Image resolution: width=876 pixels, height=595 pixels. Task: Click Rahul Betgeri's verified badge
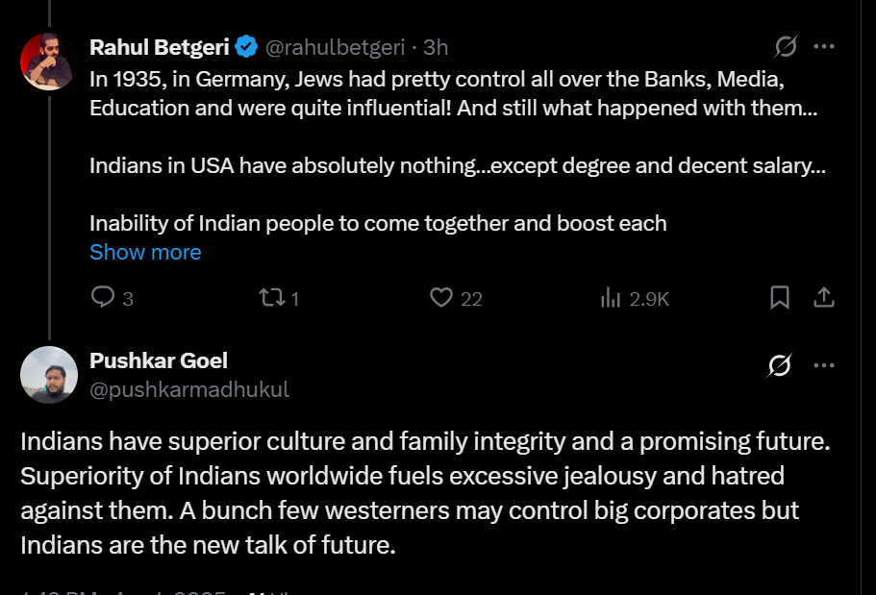246,46
